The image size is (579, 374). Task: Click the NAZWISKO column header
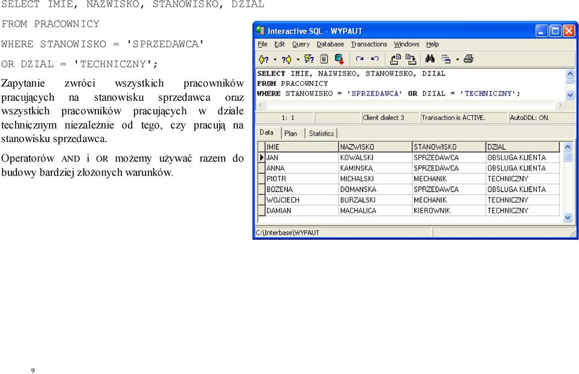click(x=375, y=147)
